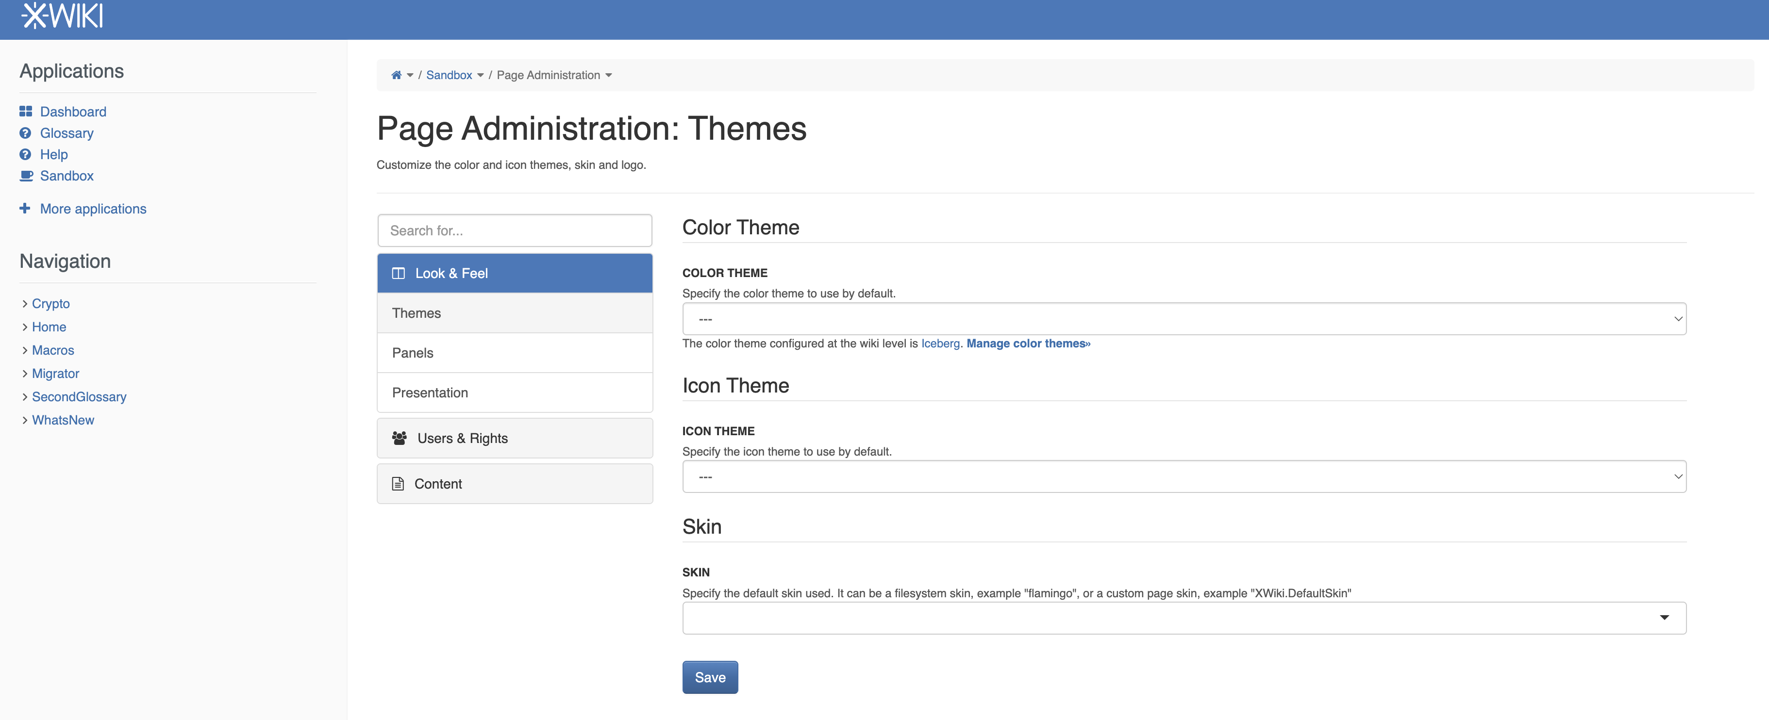The image size is (1769, 720).
Task: Open the Dashboard application
Action: (x=73, y=111)
